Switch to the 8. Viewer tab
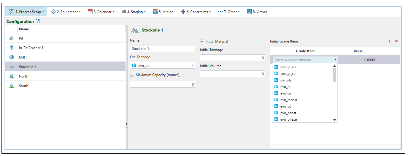408x156 pixels. tap(257, 12)
